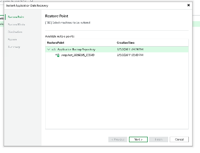This screenshot has height=153, width=200.
Task: Close the Instant Application Data Recovery dialog
Action: pyautogui.click(x=188, y=5)
